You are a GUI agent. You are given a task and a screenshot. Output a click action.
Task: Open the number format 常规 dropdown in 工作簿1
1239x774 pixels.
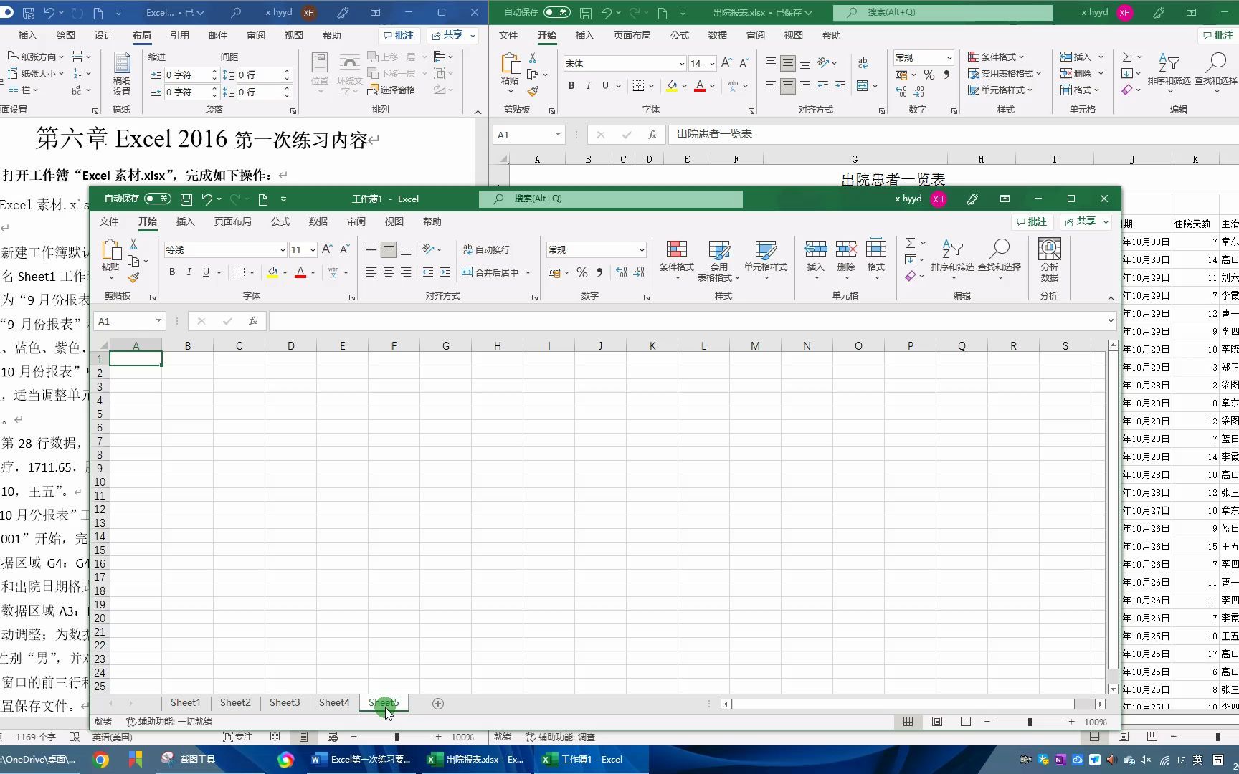point(642,249)
